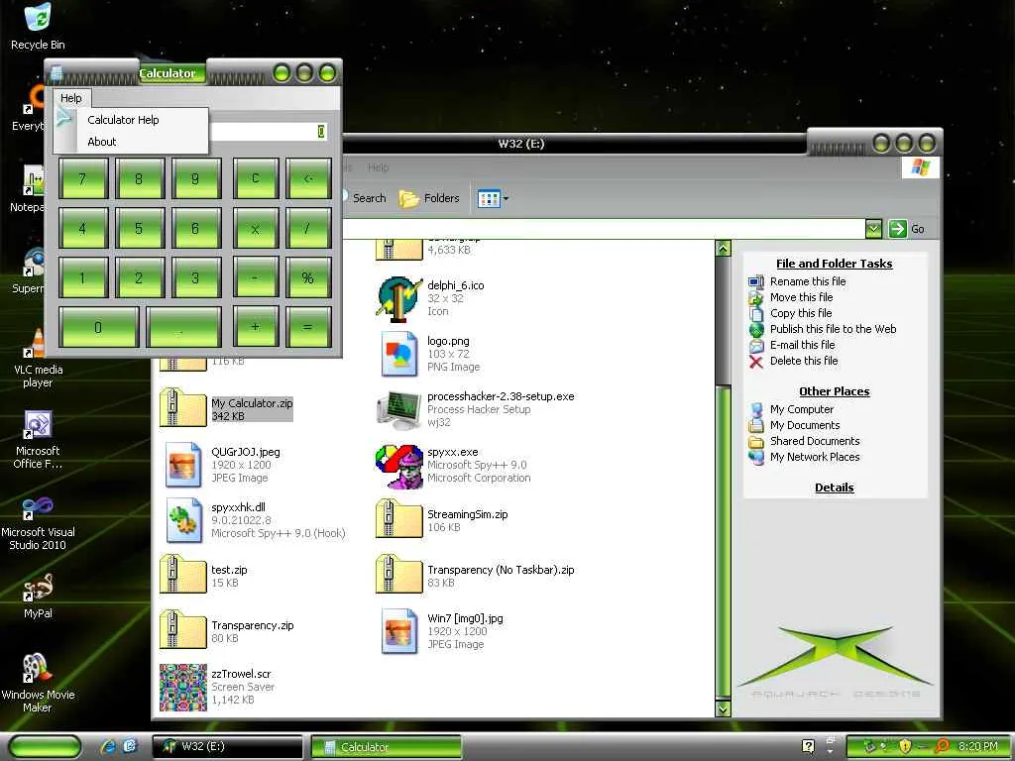Image resolution: width=1015 pixels, height=761 pixels.
Task: Click the scrollbar down arrow in file list
Action: (723, 708)
